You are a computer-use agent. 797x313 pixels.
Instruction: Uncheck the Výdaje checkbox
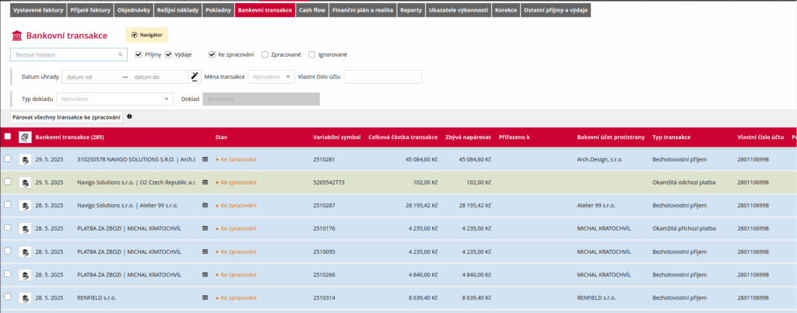pos(168,54)
